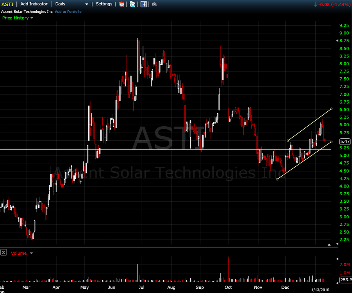Click the up triangle above volume panel
Screen dimensions: 352x293
coord(329,245)
